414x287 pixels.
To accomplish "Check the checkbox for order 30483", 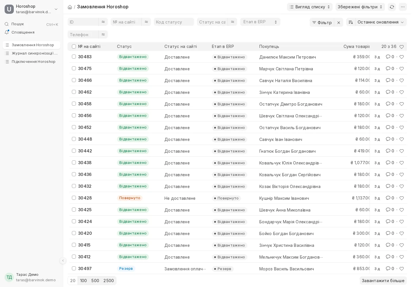I will point(74,57).
